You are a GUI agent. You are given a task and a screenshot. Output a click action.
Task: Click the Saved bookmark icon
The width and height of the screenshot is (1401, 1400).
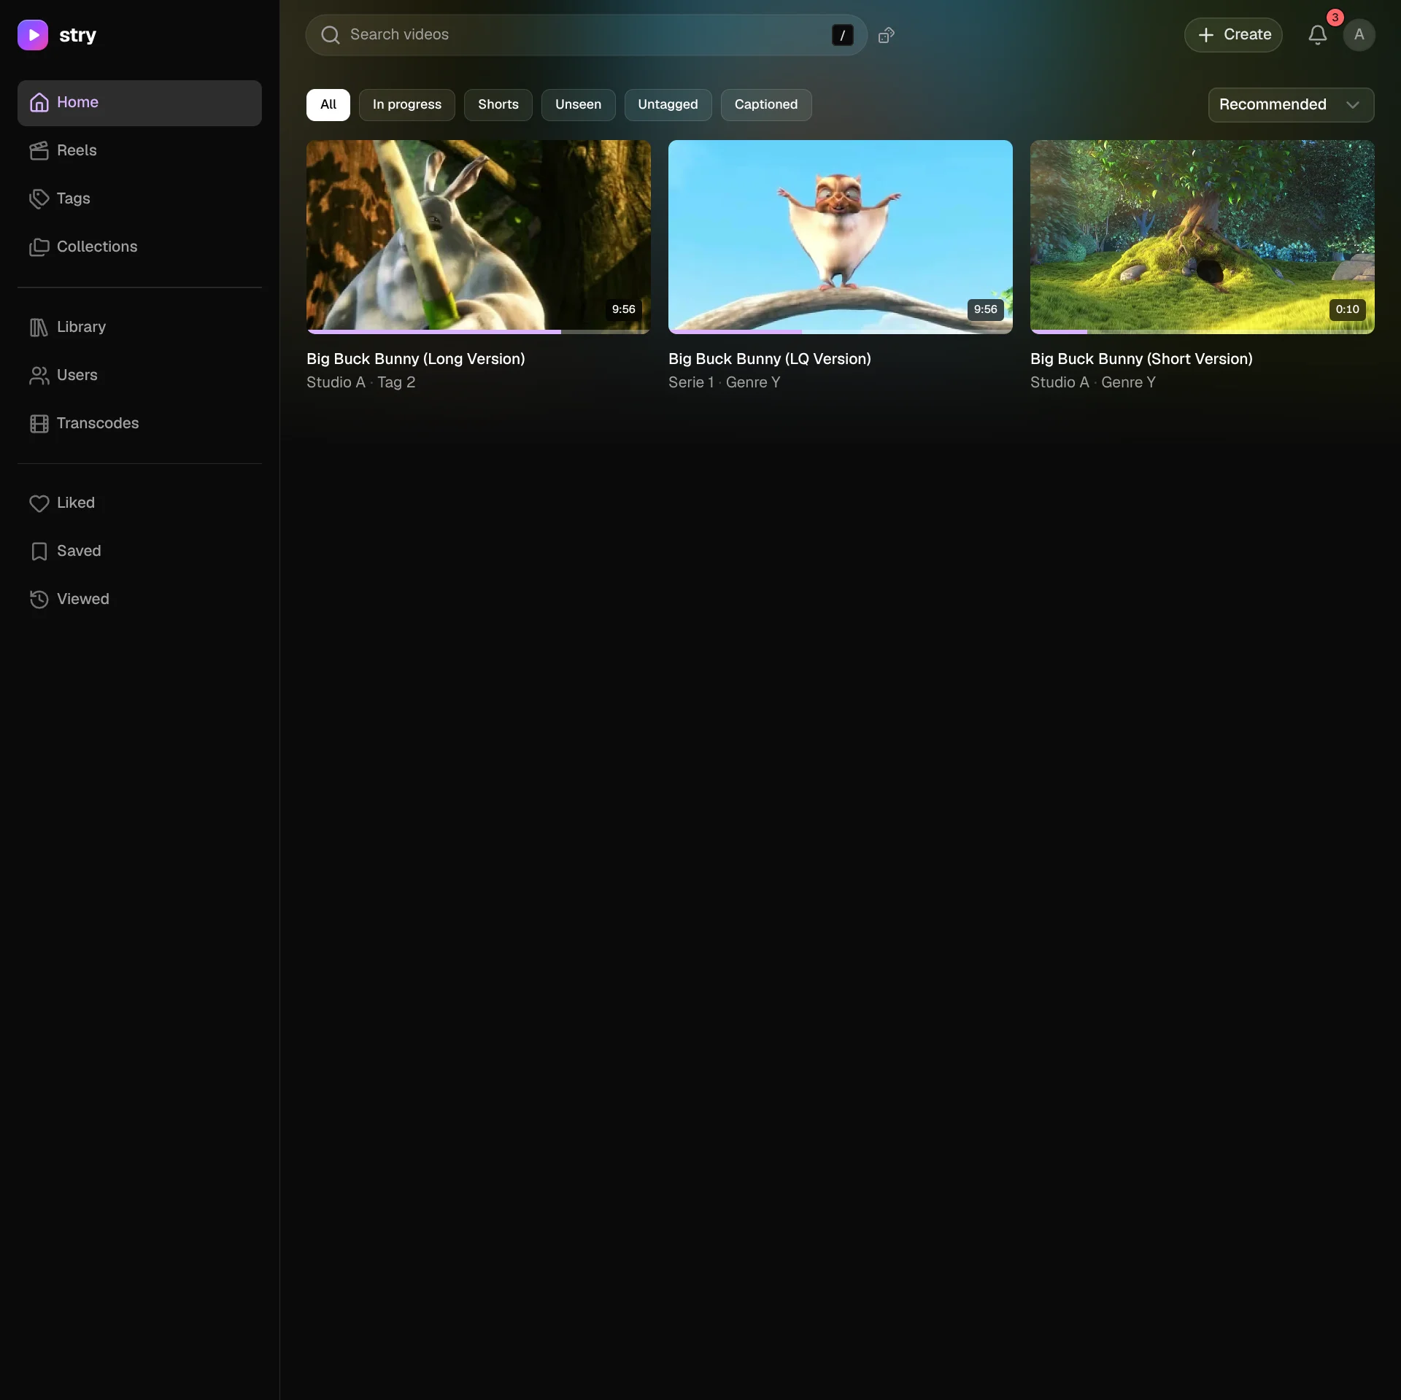click(x=39, y=552)
